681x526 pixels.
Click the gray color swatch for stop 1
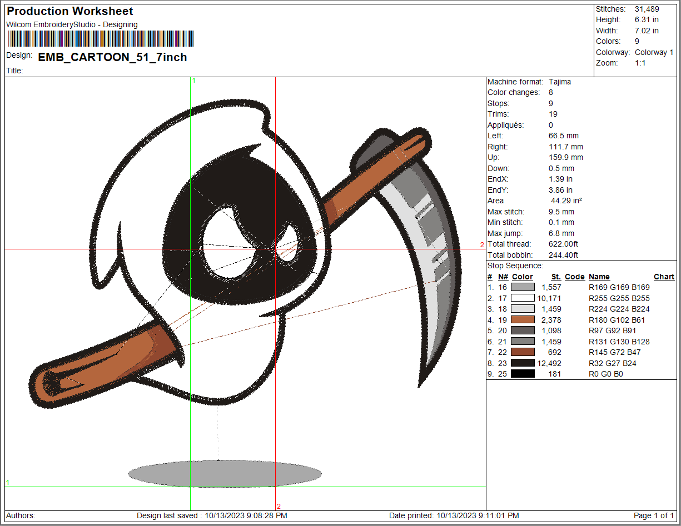coord(523,287)
